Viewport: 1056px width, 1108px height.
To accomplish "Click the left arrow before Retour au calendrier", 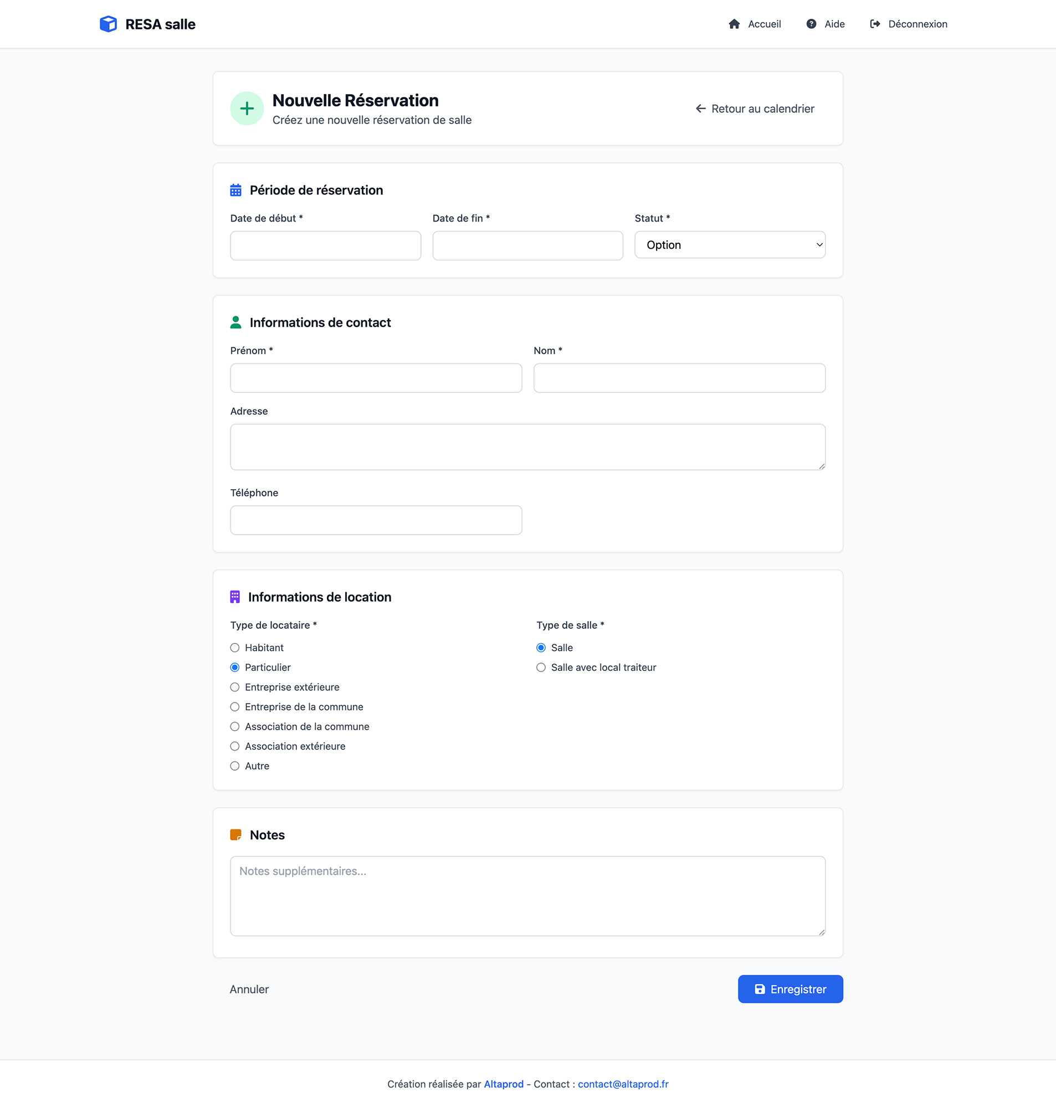I will [700, 109].
